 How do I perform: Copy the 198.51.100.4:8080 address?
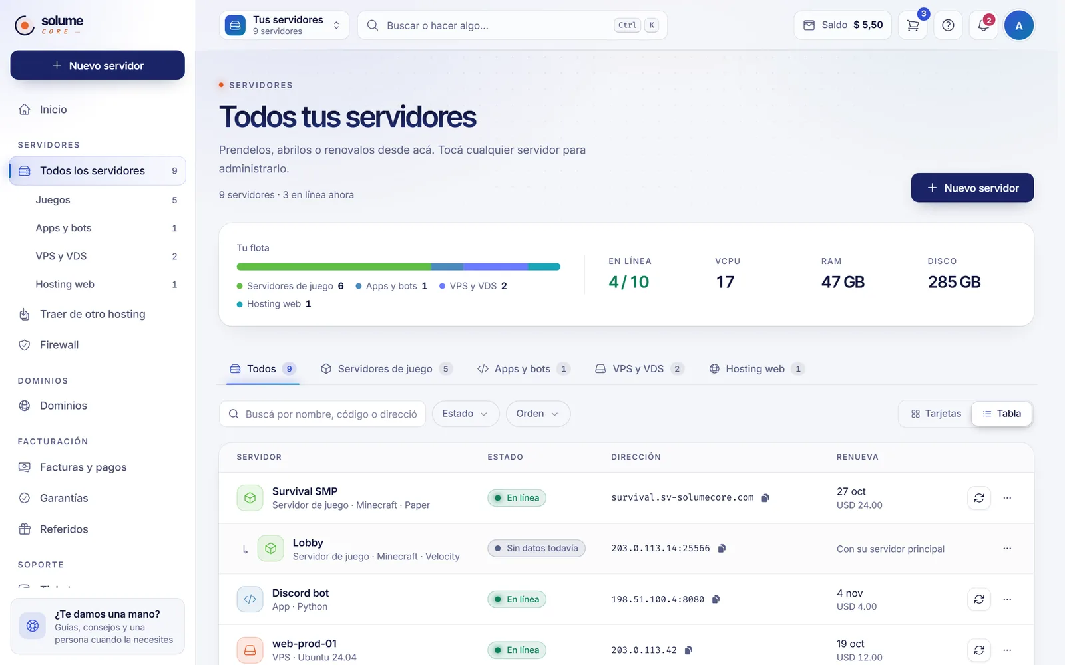click(x=716, y=599)
